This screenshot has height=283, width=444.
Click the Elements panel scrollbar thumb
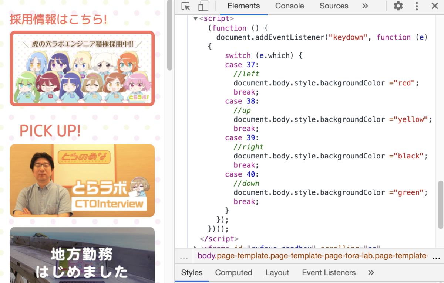(440, 205)
